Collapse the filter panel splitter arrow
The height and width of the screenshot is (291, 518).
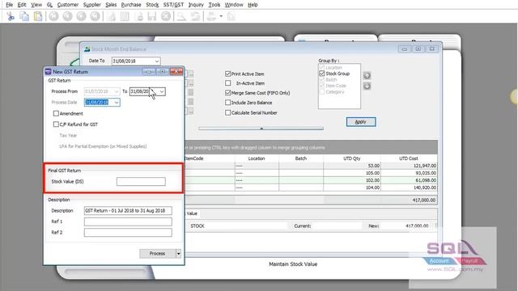[x=261, y=129]
